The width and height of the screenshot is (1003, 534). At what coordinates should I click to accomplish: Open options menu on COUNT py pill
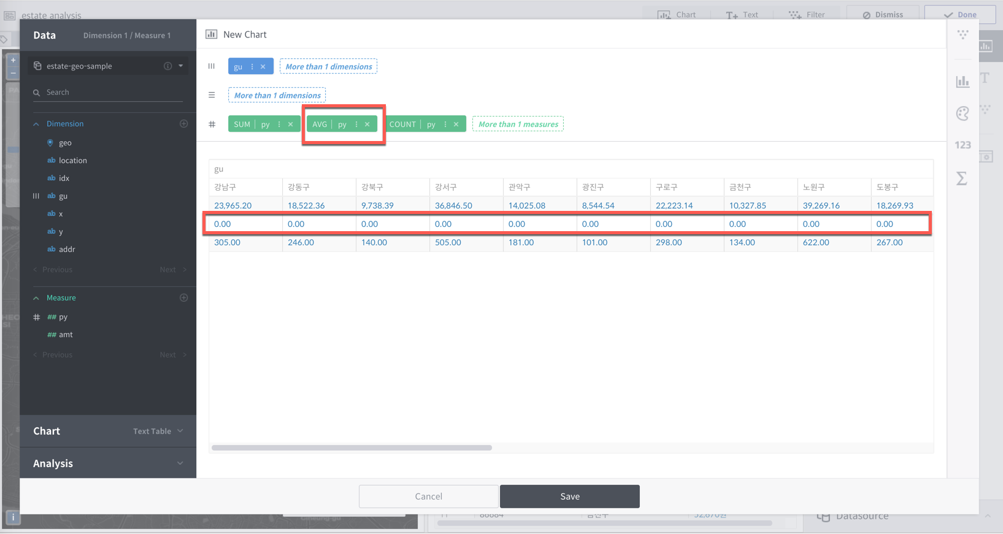[x=445, y=124]
